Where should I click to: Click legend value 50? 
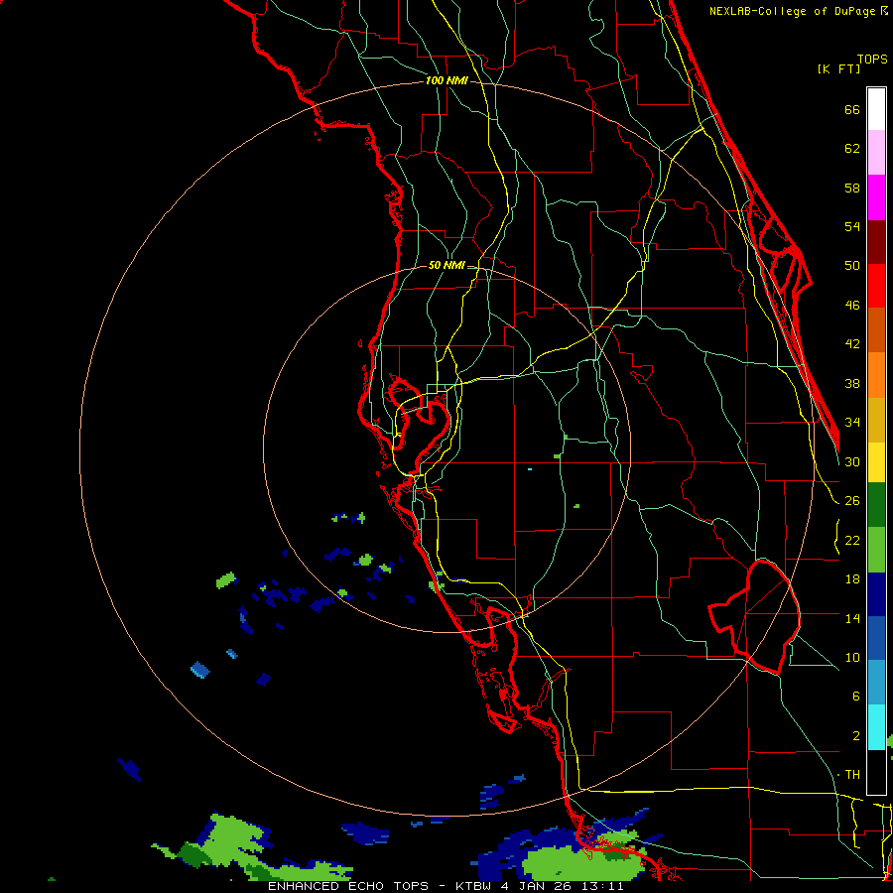click(852, 265)
